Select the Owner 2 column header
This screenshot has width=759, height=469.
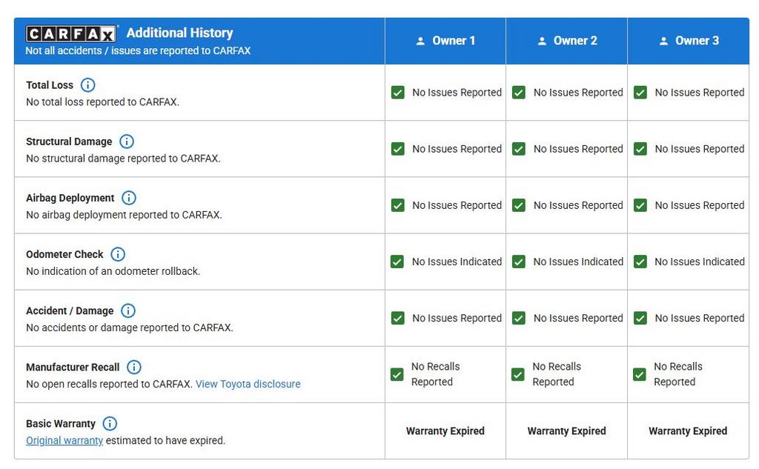[567, 41]
